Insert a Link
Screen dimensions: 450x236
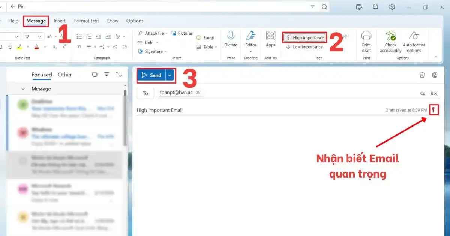pos(145,42)
